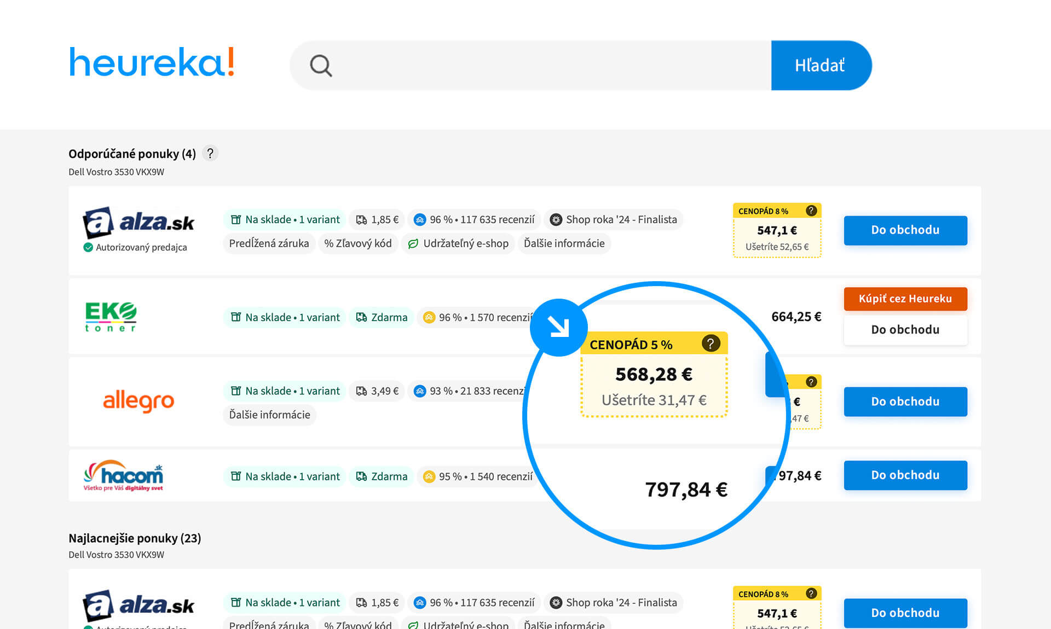The height and width of the screenshot is (629, 1051).
Task: Go to hacom shop via Do obchodu
Action: (905, 475)
